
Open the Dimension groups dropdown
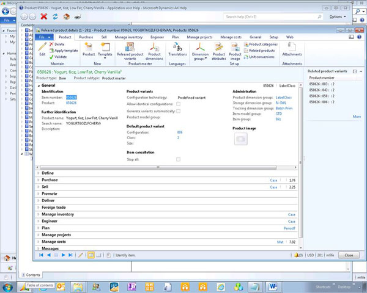(200, 51)
